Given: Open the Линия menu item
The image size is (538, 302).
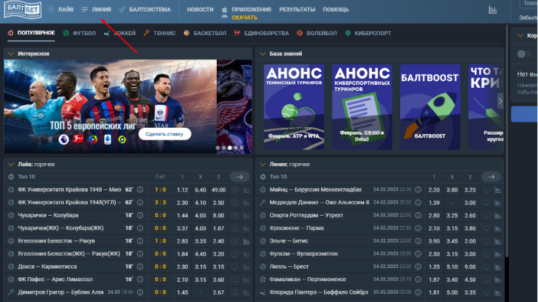Looking at the screenshot, I should [96, 10].
